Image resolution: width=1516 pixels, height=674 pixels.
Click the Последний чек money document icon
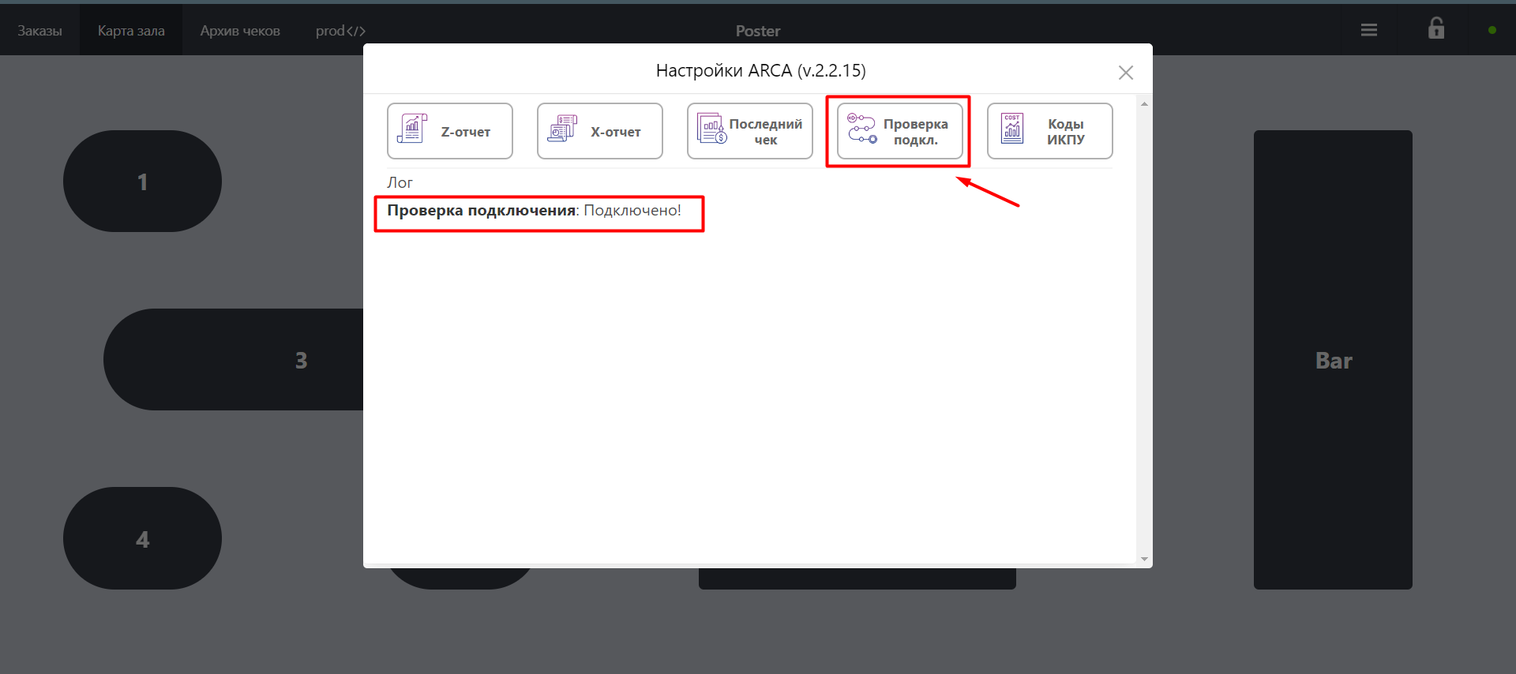pos(711,129)
